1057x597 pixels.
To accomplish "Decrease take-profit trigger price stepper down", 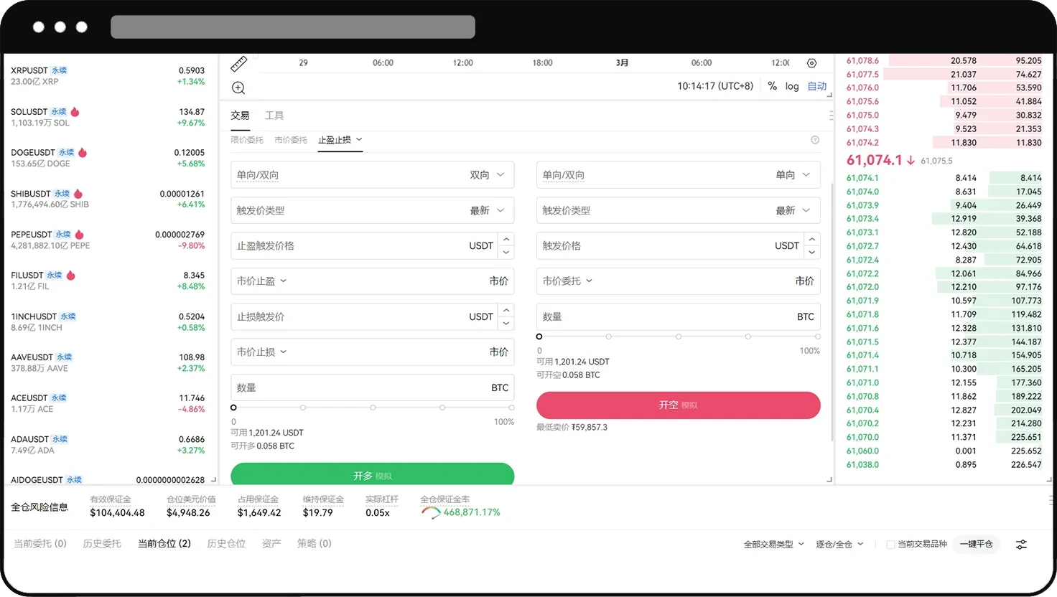I will click(506, 253).
